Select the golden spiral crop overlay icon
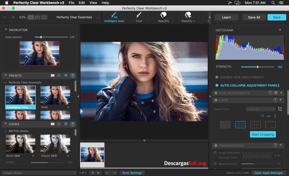The width and height of the screenshot is (289, 176). tap(270, 124)
